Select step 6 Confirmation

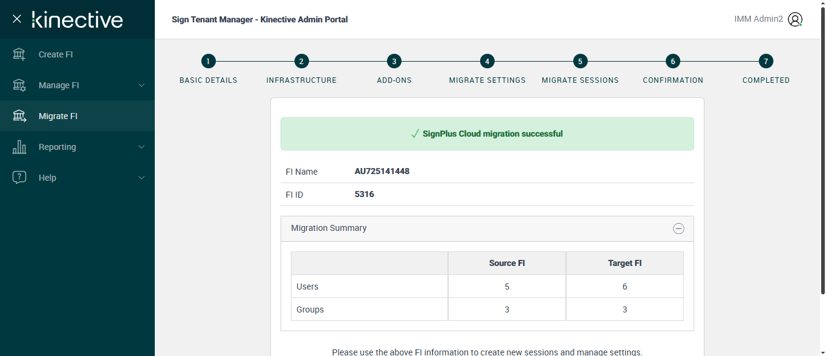click(x=672, y=61)
